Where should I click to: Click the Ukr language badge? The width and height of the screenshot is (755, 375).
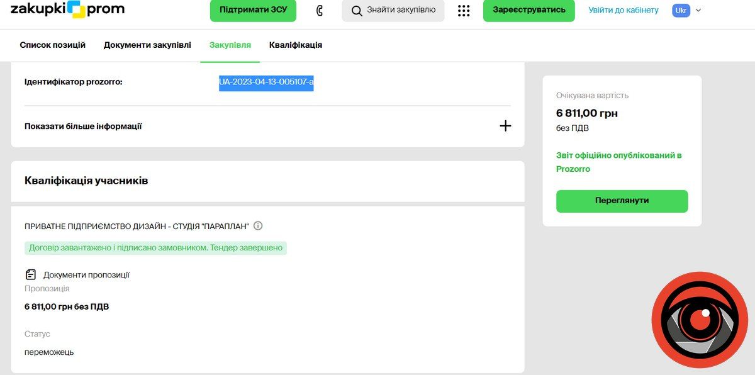coord(681,10)
